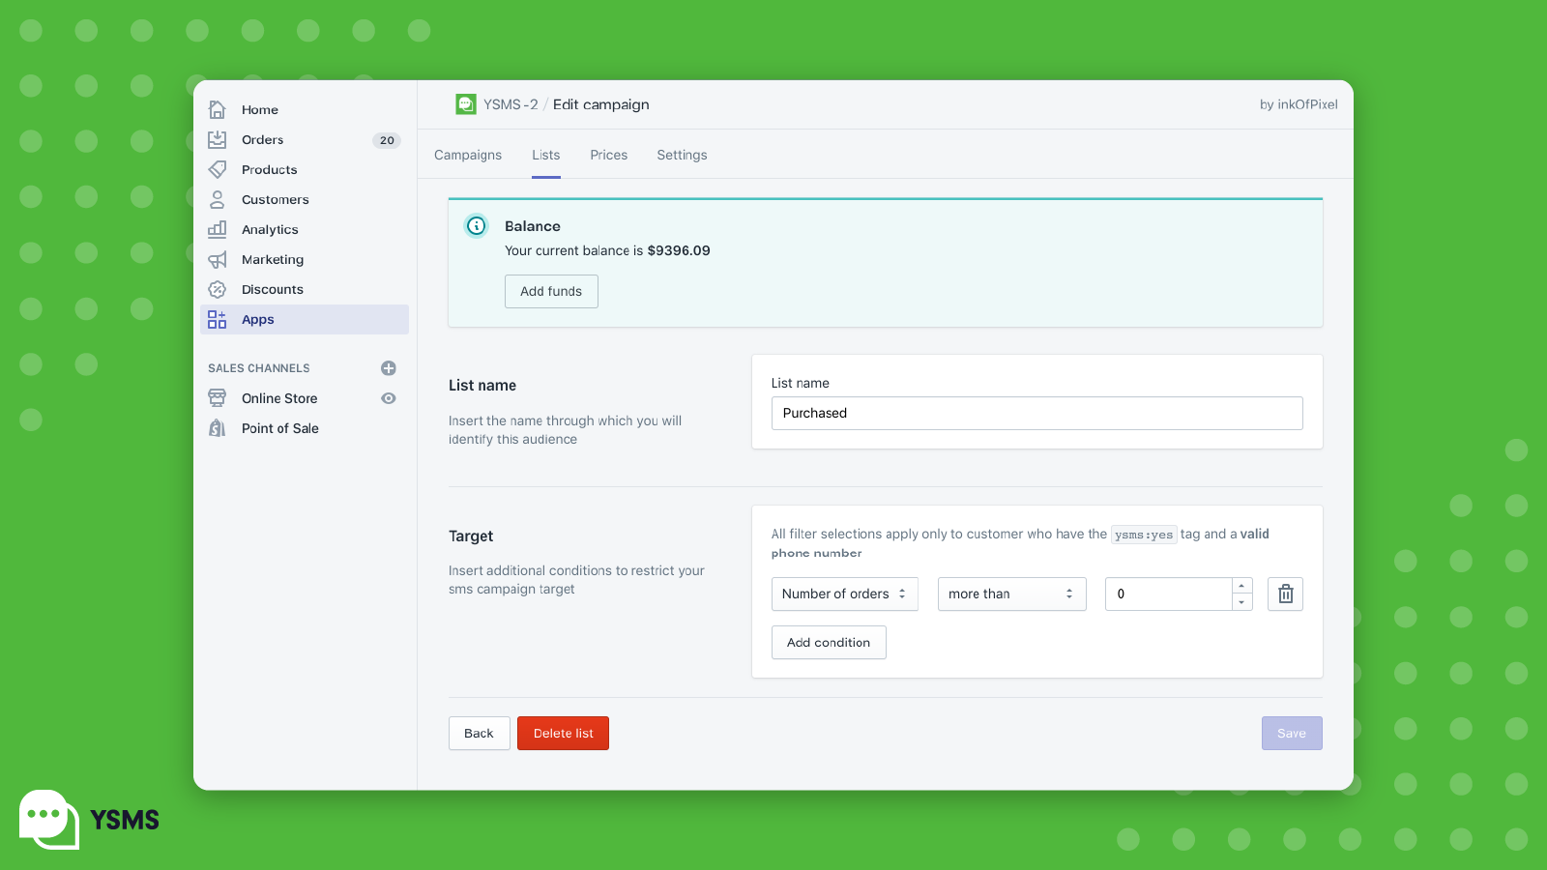Toggle Online Store visibility eye
The image size is (1547, 870).
click(x=388, y=397)
